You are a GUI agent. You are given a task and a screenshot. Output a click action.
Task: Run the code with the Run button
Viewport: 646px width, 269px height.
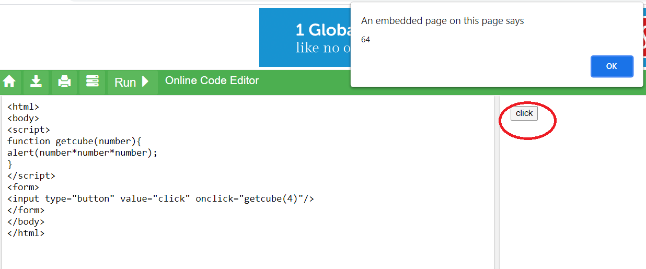click(132, 82)
